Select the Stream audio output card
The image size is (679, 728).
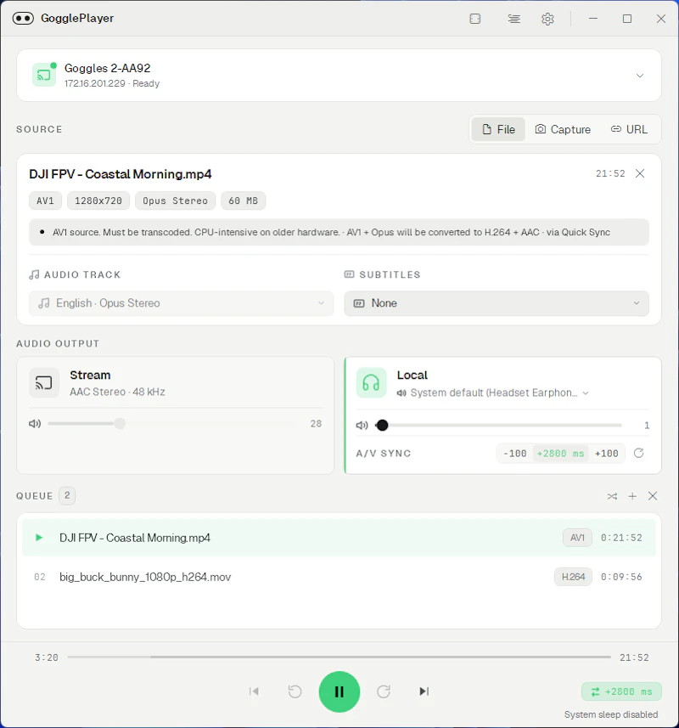[176, 415]
